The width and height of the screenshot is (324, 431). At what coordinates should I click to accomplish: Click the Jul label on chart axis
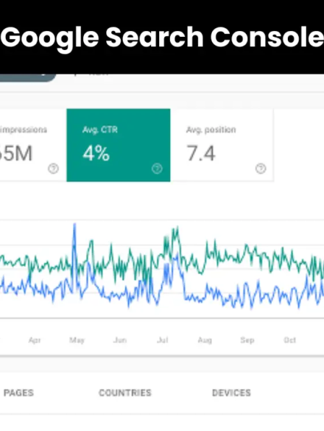pos(163,340)
